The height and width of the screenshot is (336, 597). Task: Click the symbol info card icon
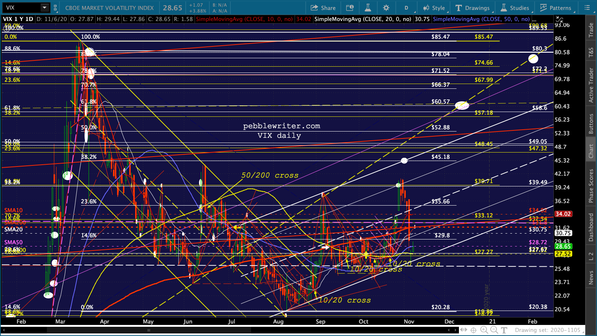349,8
